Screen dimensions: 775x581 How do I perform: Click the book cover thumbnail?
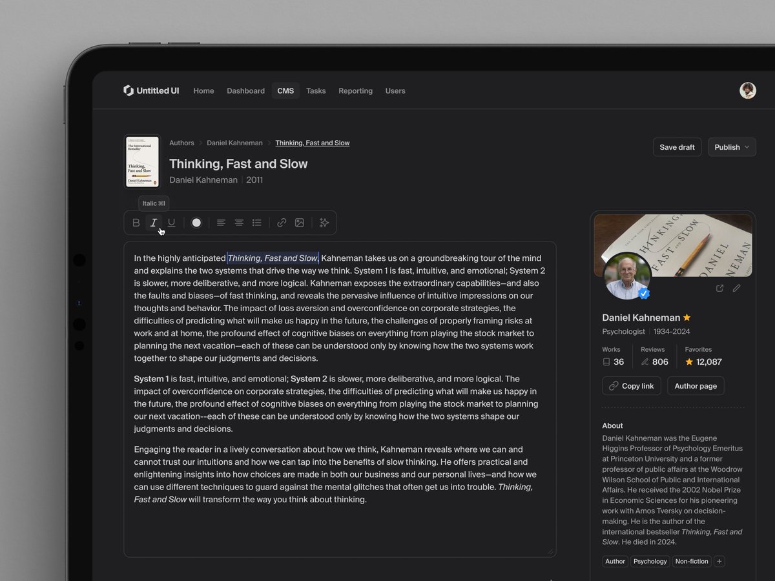[142, 161]
